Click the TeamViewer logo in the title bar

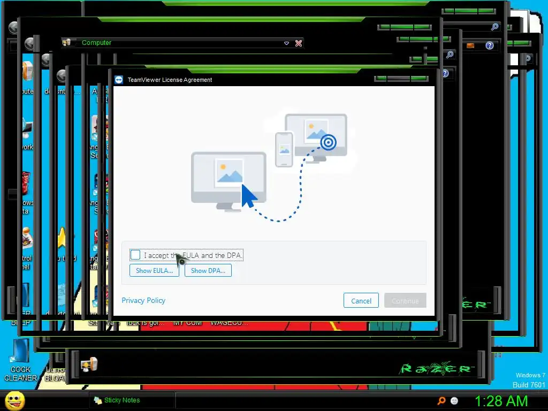[x=119, y=80]
